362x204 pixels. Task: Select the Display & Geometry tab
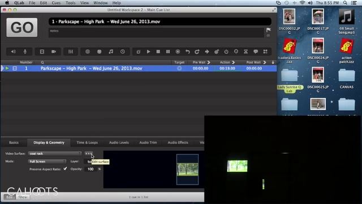[x=49, y=142]
